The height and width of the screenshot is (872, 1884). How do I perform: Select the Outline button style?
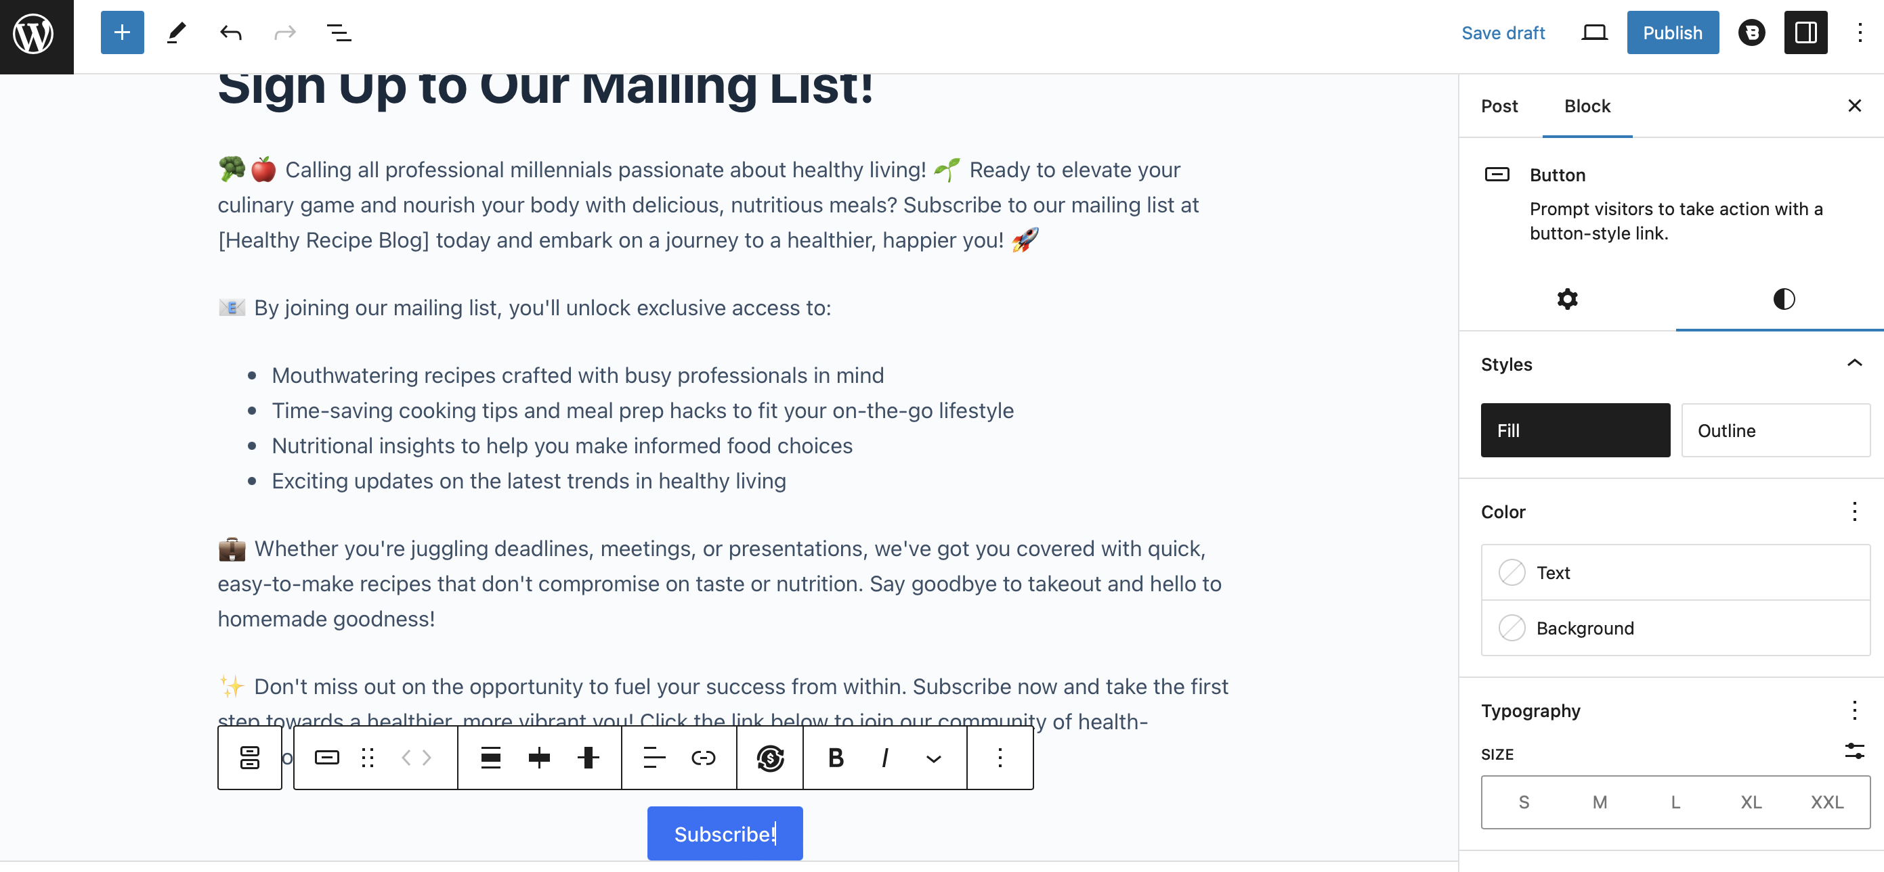(1772, 430)
